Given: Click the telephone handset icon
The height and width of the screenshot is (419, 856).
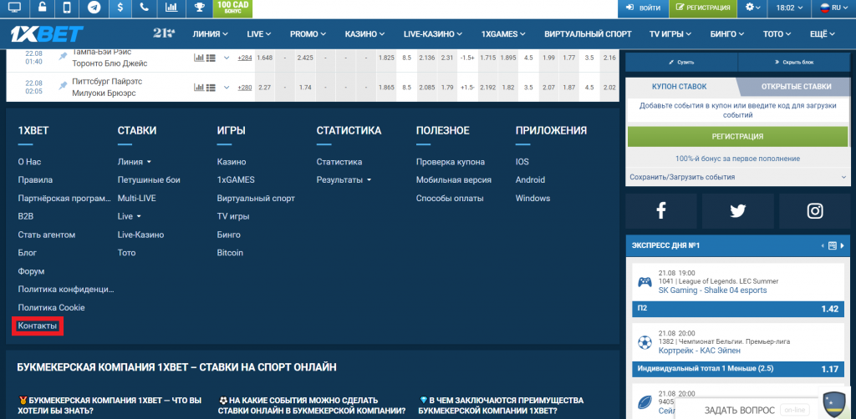Looking at the screenshot, I should pos(145,8).
